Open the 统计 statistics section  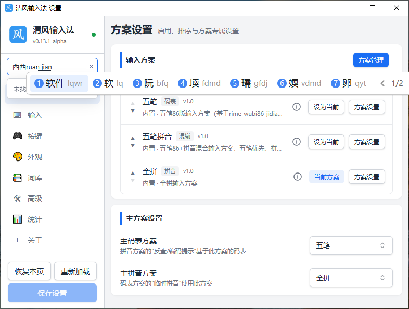pyautogui.click(x=52, y=219)
